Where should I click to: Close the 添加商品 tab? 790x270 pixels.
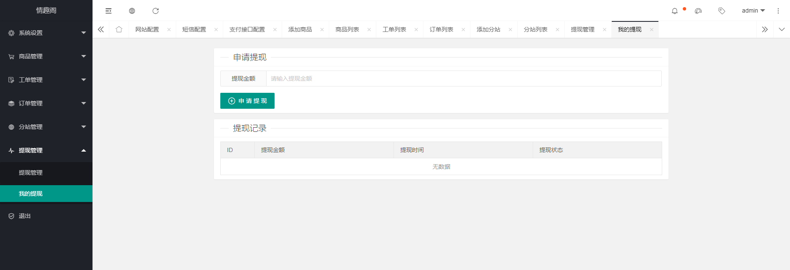tap(322, 29)
